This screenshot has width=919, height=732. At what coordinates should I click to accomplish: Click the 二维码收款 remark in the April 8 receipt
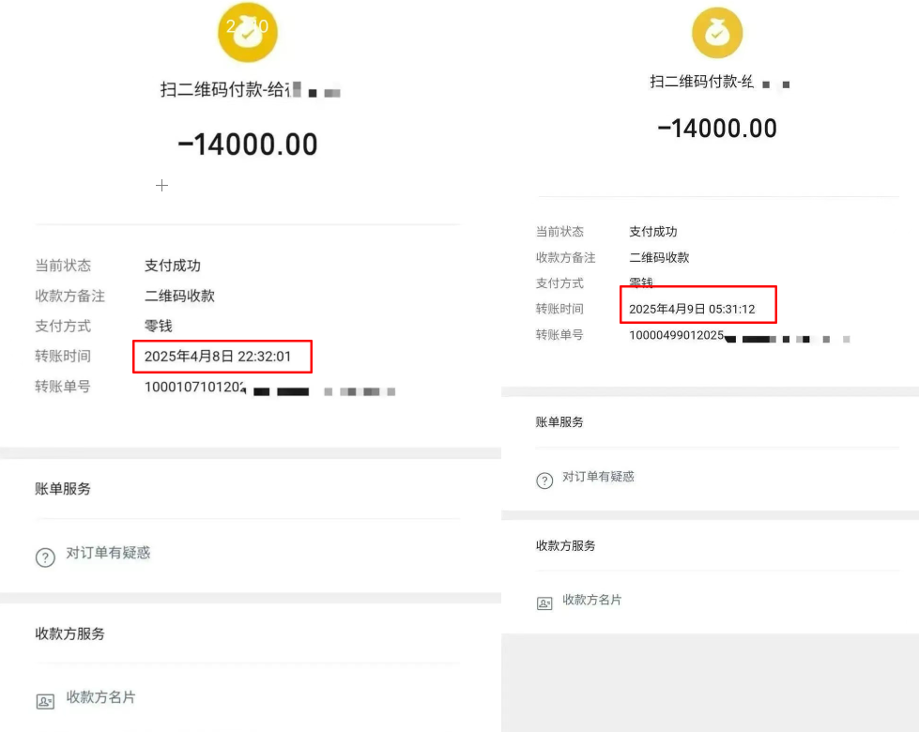point(179,296)
